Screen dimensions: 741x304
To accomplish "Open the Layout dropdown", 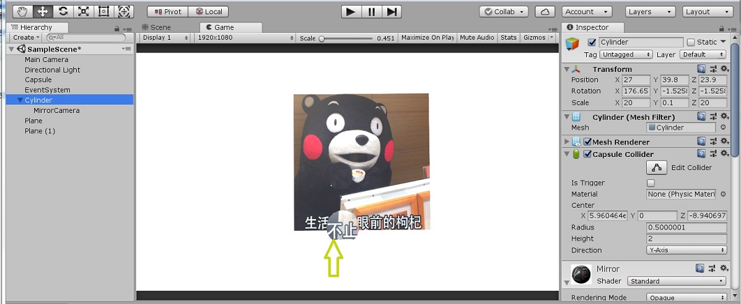I will tap(708, 12).
